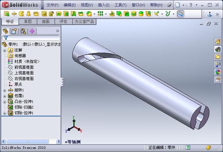This screenshot has height=152, width=223.
Task: Select the Rib tool
Action: [112, 14]
